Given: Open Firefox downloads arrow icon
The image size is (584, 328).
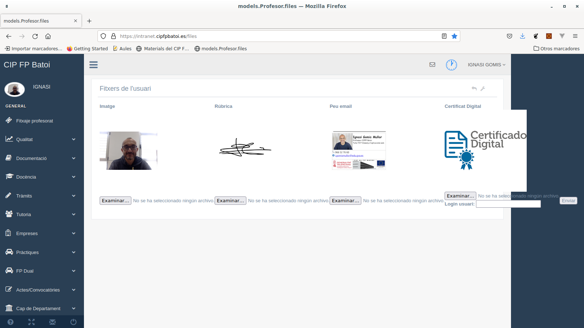Looking at the screenshot, I should [x=522, y=36].
